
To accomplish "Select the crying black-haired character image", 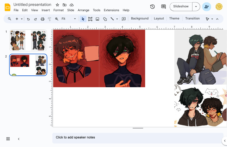I will 122,58.
